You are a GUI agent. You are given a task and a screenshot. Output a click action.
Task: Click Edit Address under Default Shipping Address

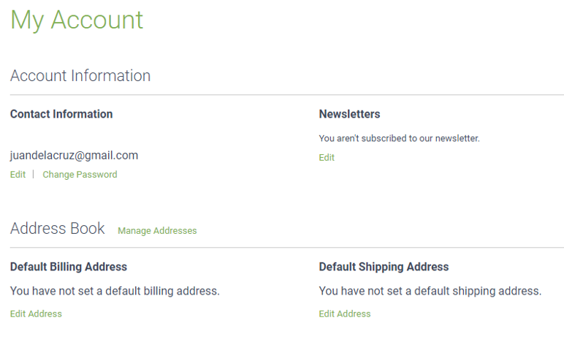point(345,314)
